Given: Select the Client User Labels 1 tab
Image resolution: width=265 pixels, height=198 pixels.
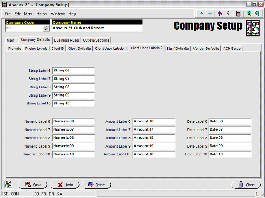Looking at the screenshot, I should [111, 49].
